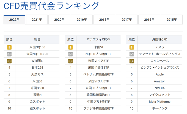The image size is (187, 114).
Task: Click the bronze rank 3 badge beside コインベース
Action: [132, 61]
